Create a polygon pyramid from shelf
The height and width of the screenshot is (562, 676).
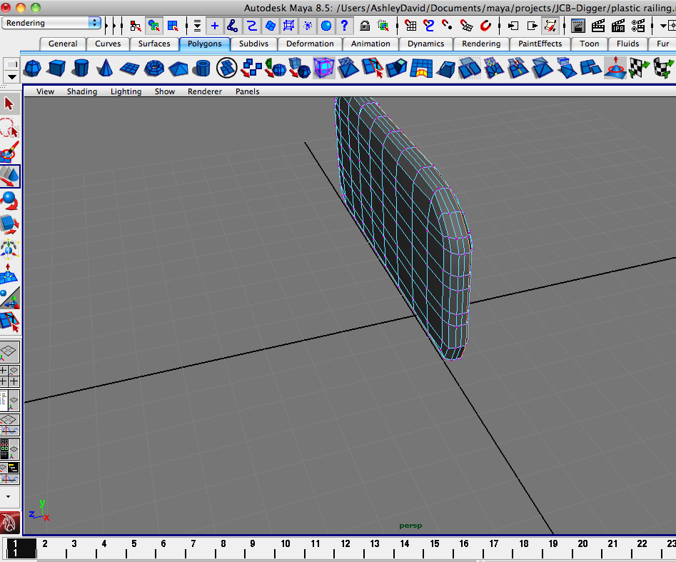click(178, 68)
